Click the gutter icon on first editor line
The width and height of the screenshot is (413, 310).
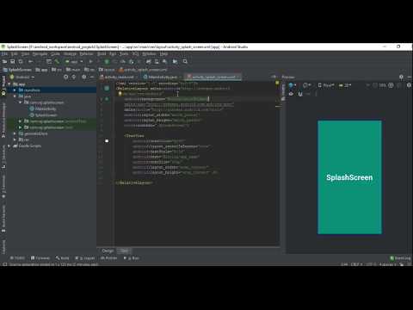coord(107,89)
